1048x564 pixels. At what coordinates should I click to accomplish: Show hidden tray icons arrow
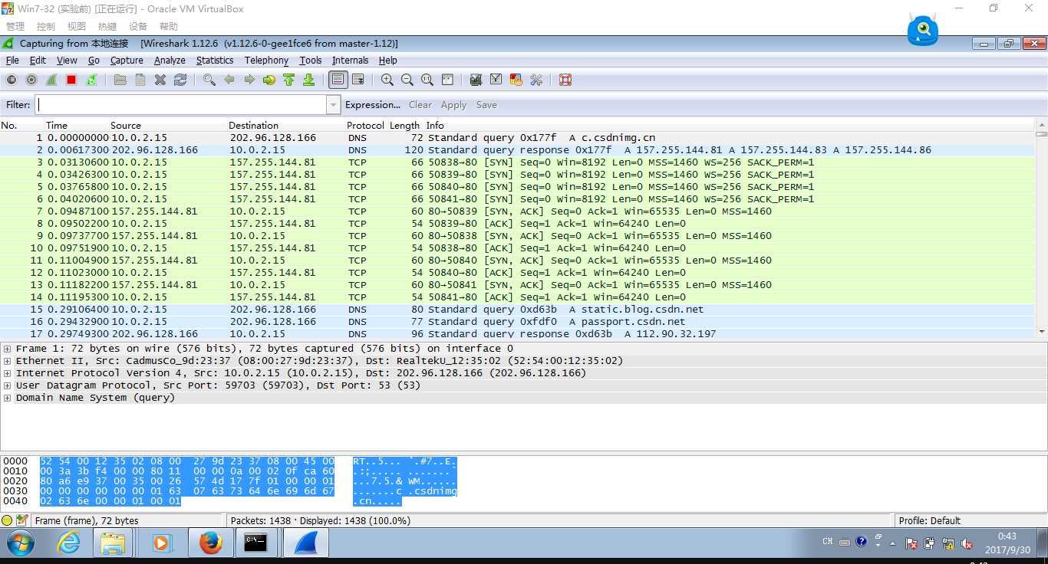[x=892, y=543]
